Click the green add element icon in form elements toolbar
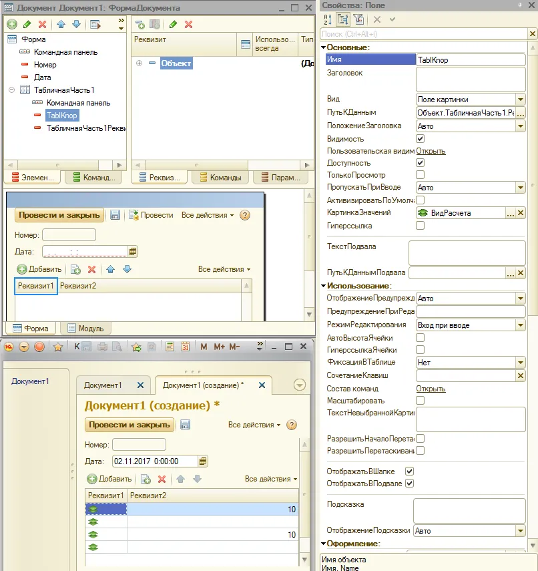 pos(12,24)
